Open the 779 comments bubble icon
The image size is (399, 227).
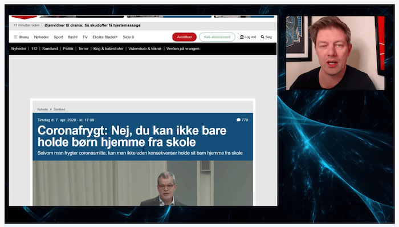tap(238, 120)
